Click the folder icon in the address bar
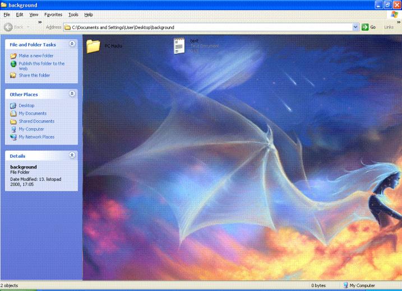The height and width of the screenshot is (291, 402). coord(67,27)
